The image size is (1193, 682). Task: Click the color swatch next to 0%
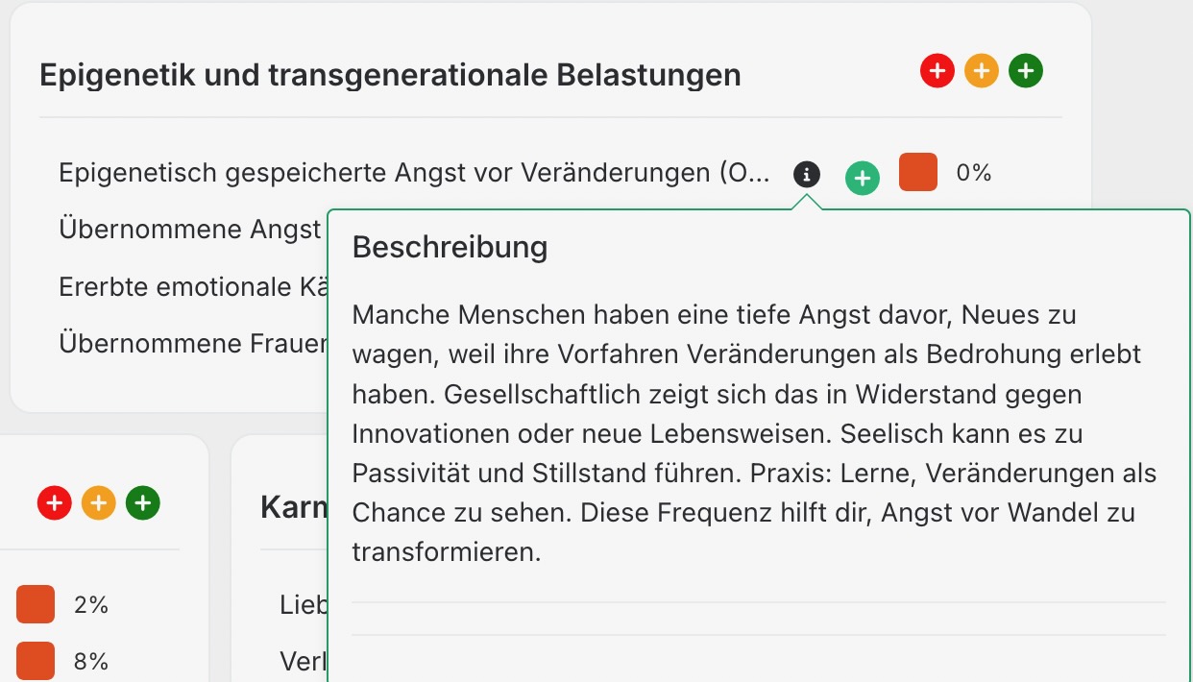[x=918, y=173]
